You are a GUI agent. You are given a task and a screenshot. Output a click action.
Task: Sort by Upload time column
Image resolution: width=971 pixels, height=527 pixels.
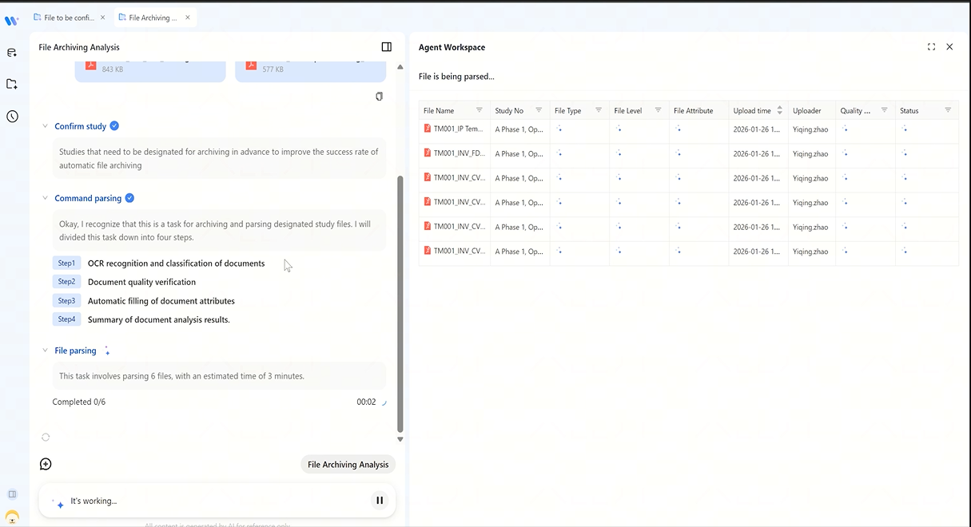pos(779,110)
